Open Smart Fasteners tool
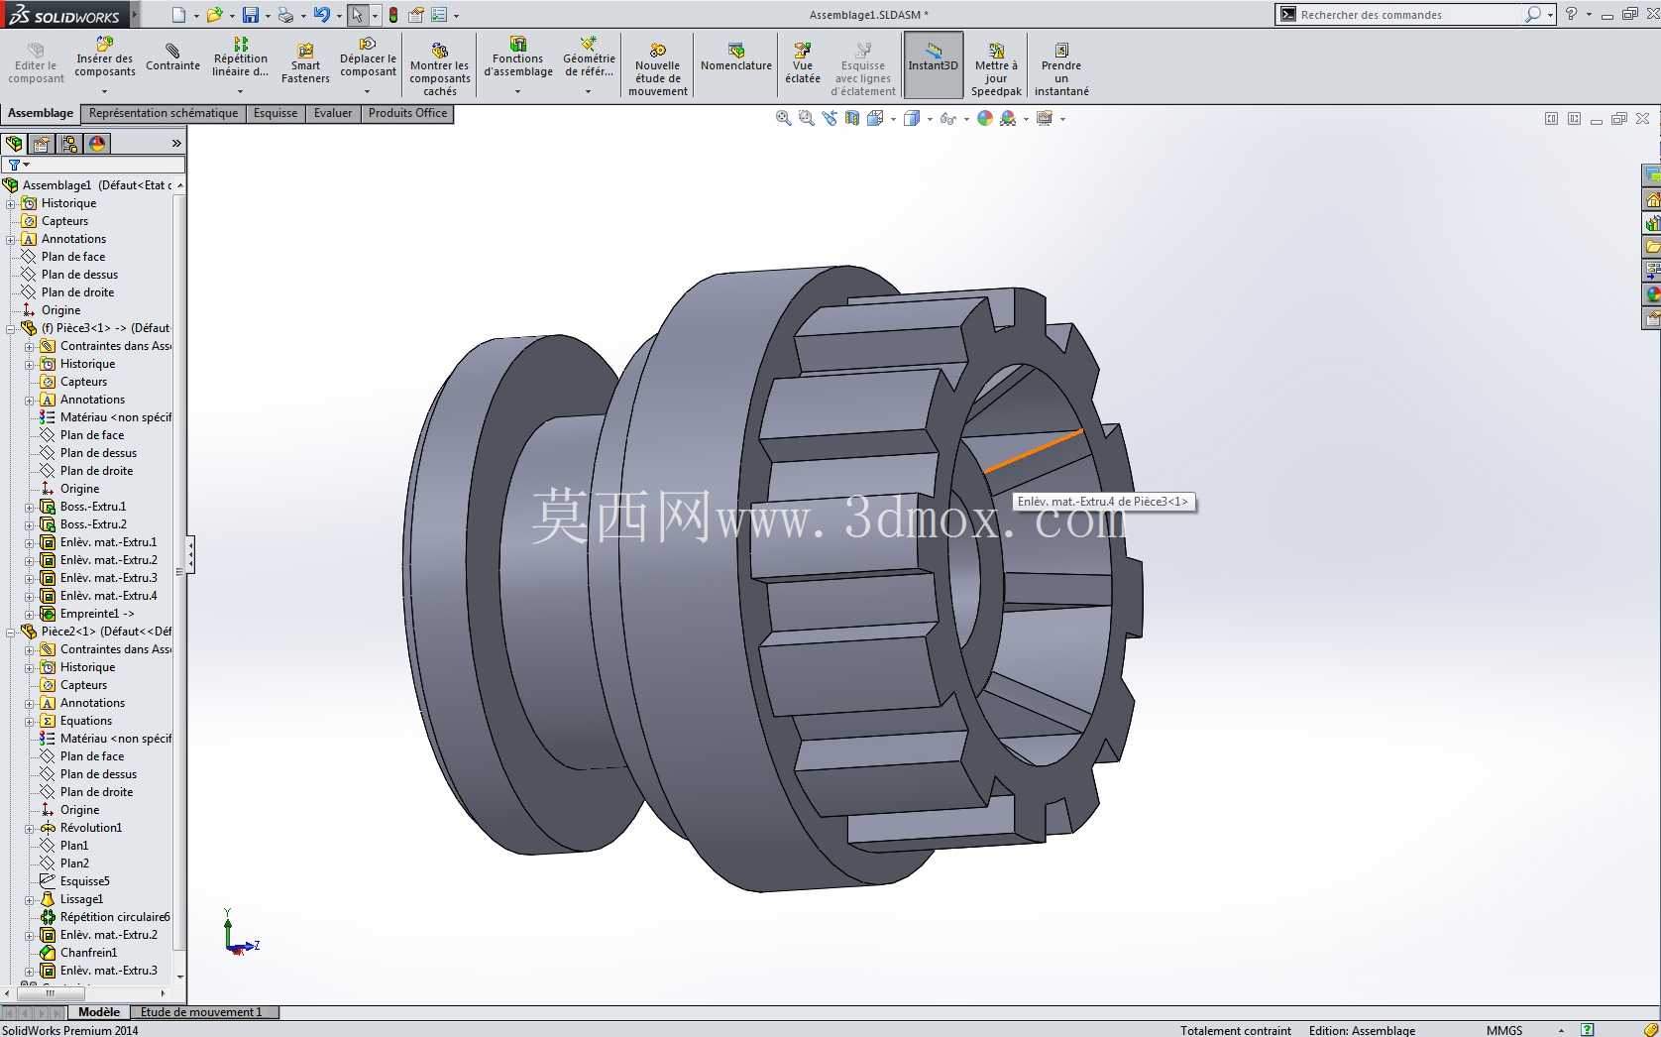The width and height of the screenshot is (1661, 1037). pyautogui.click(x=305, y=63)
